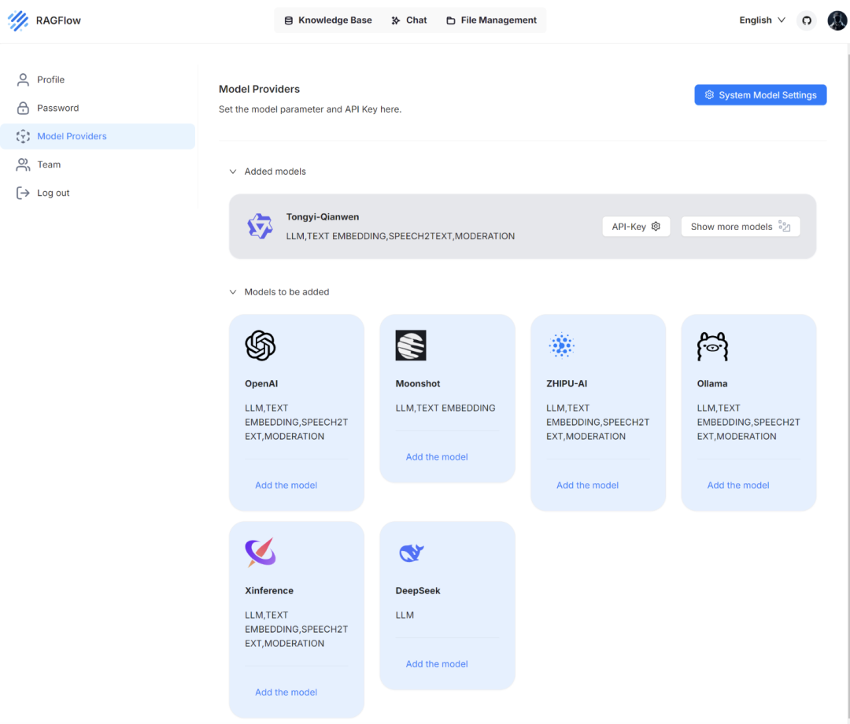Click the Xinference logo icon
Viewport: 850px width, 724px height.
tap(261, 552)
